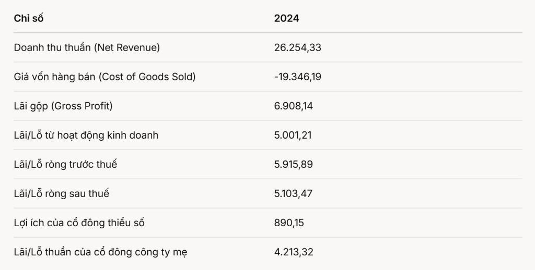This screenshot has width=535, height=270.
Task: Click the parent shareholder value 4.213,32
Action: [x=294, y=252]
